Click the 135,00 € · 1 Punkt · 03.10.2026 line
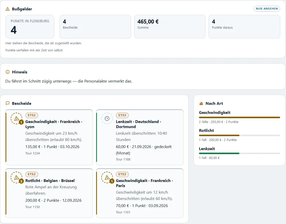286x224 pixels. [x=52, y=147]
